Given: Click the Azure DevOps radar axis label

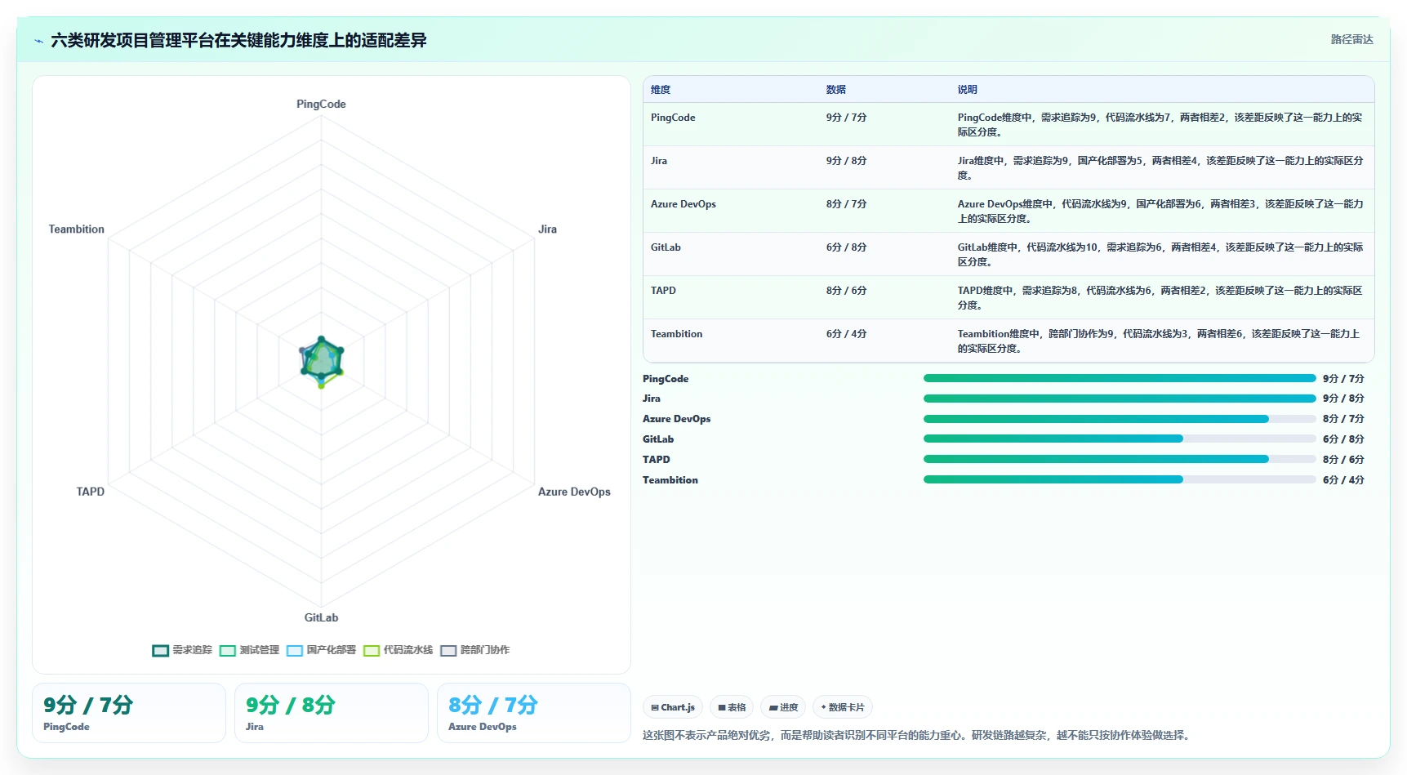Looking at the screenshot, I should (574, 492).
